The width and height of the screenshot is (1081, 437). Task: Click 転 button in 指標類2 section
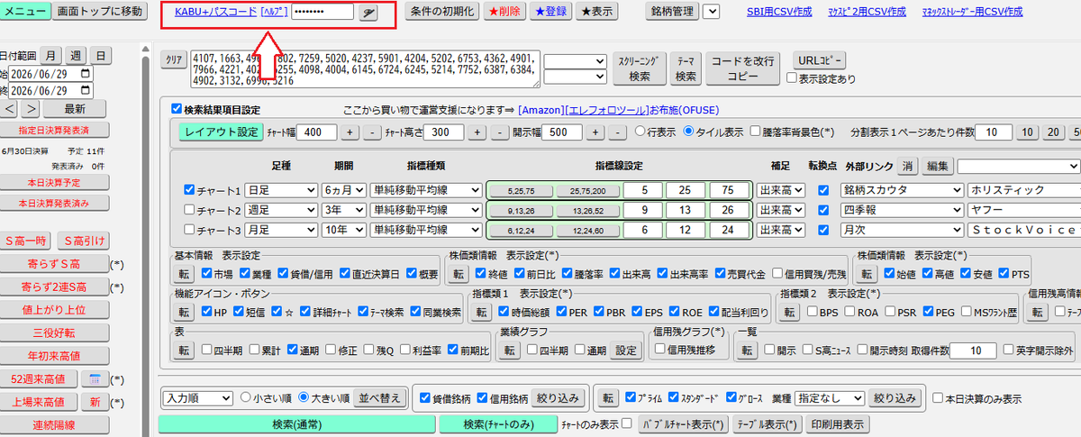[789, 312]
